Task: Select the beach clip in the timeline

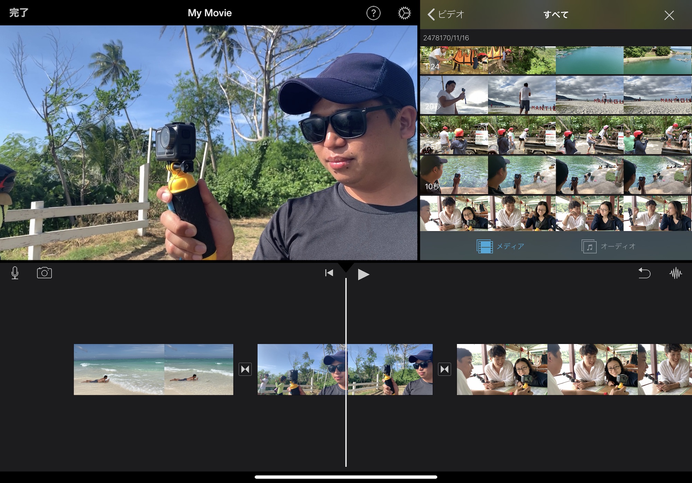Action: (x=153, y=369)
